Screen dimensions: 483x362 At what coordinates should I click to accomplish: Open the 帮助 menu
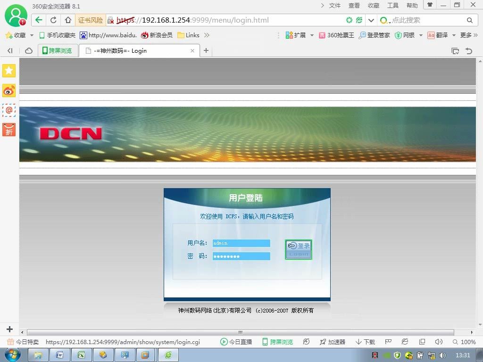tap(412, 6)
